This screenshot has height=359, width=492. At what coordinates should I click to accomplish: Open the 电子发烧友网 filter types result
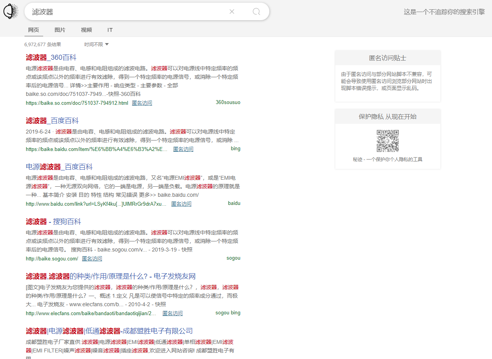111,276
